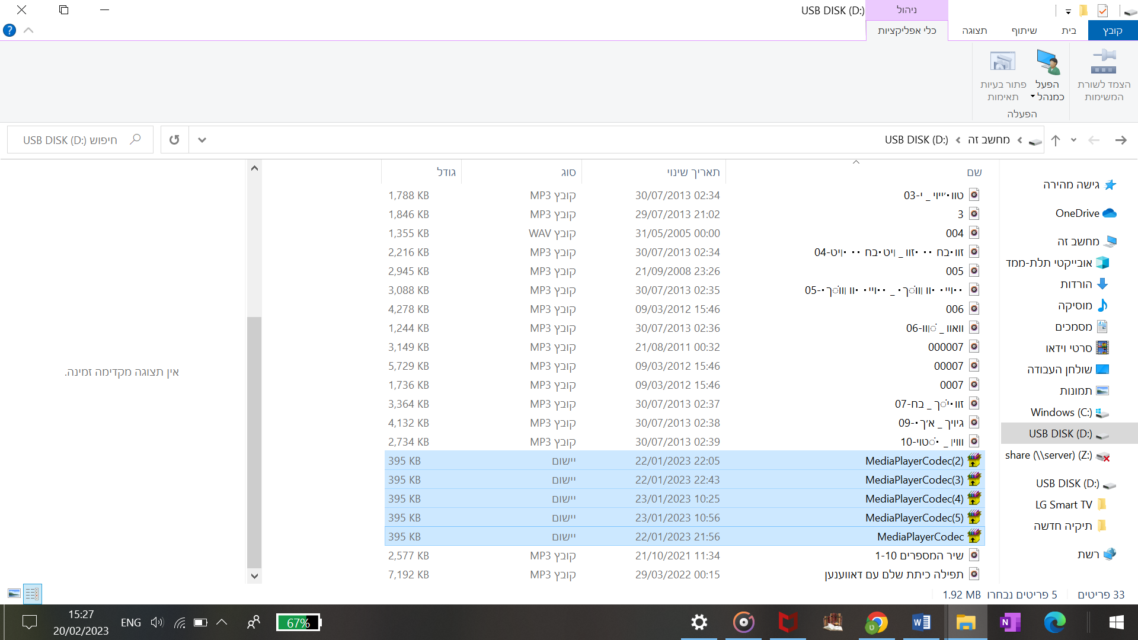The height and width of the screenshot is (640, 1138).
Task: Open OneDrive in navigation pane
Action: point(1077,213)
